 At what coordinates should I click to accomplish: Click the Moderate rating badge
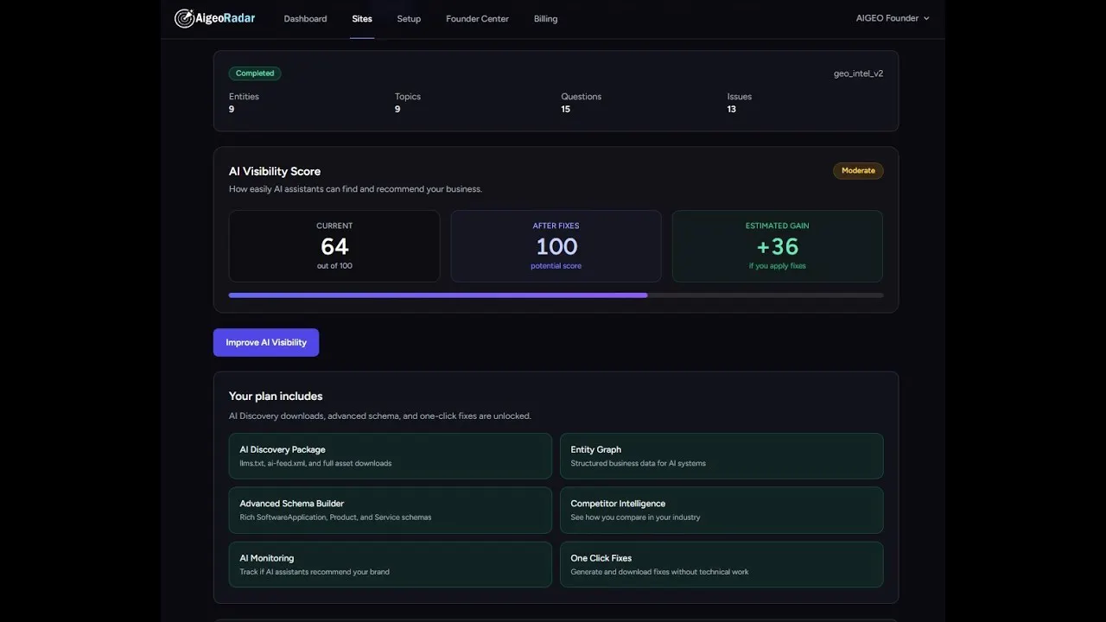(858, 170)
